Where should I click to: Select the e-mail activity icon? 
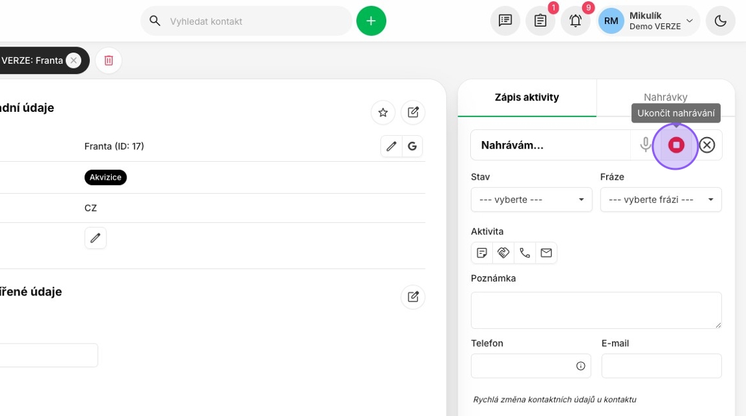tap(546, 253)
